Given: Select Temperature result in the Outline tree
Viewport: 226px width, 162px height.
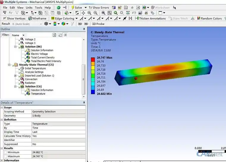Looking at the screenshot, I should (x=38, y=94).
